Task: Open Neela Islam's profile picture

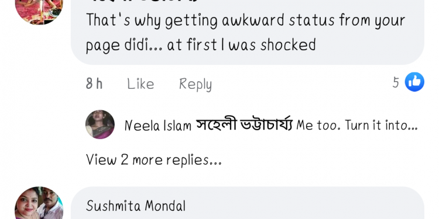Action: 100,124
